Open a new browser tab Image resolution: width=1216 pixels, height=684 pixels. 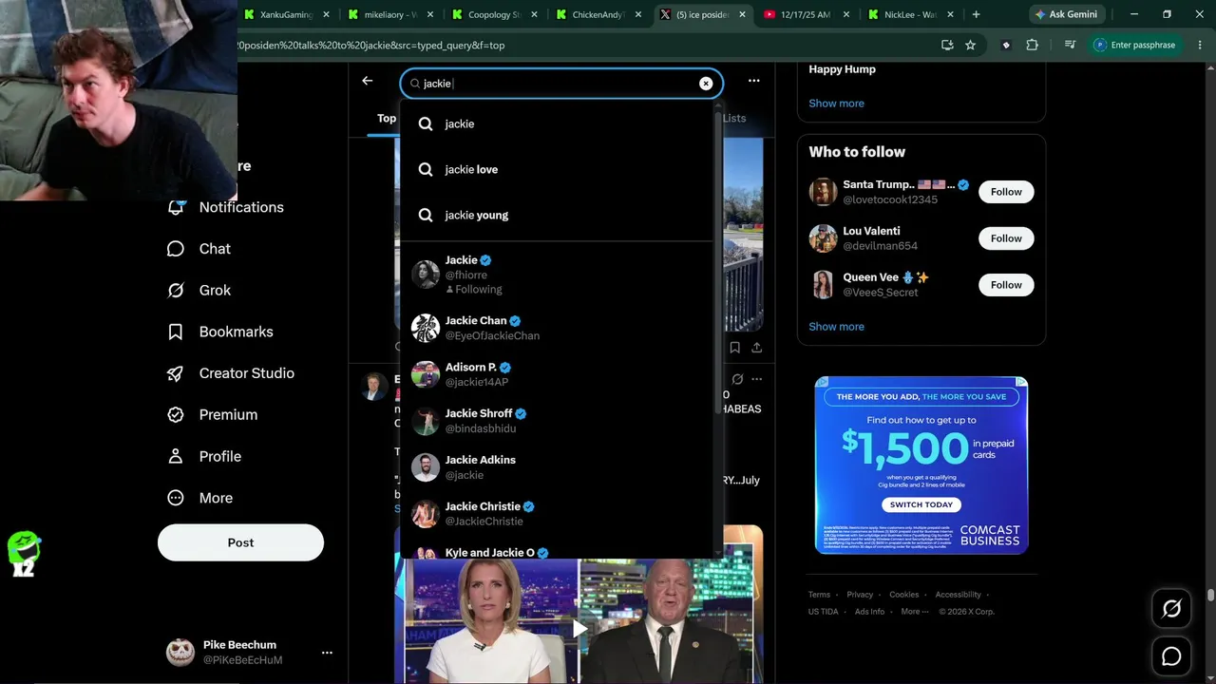click(976, 14)
